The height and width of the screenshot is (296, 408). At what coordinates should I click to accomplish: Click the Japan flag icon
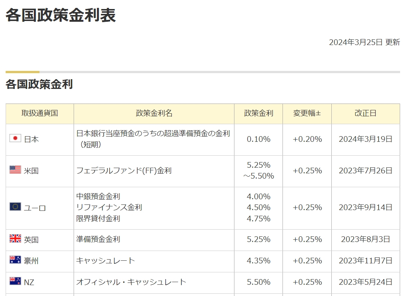(x=15, y=138)
